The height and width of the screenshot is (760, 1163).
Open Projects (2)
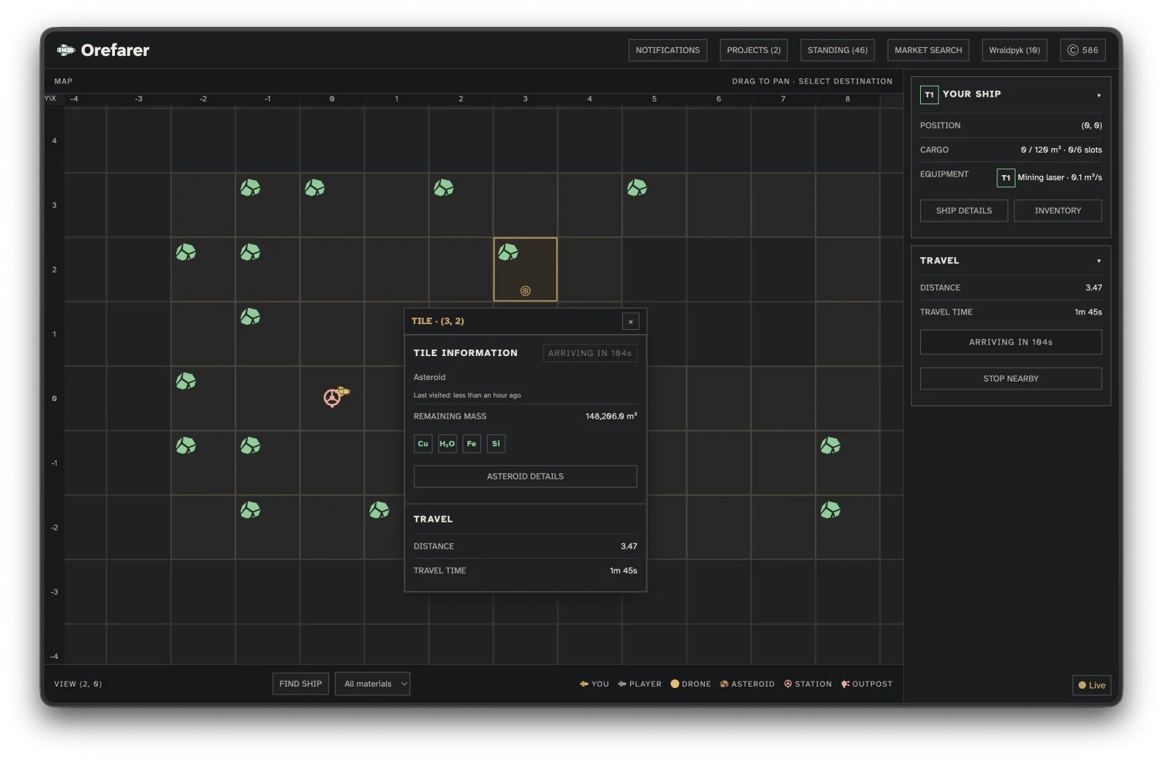[x=754, y=50]
